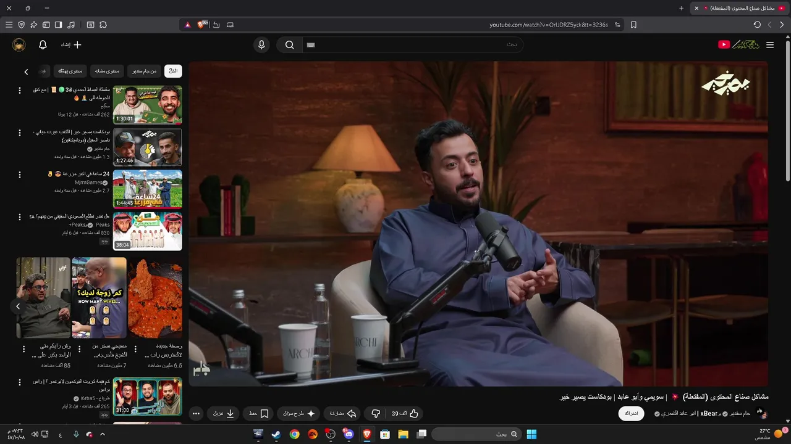Image resolution: width=791 pixels, height=444 pixels.
Task: Reload the page in Brave
Action: [757, 25]
